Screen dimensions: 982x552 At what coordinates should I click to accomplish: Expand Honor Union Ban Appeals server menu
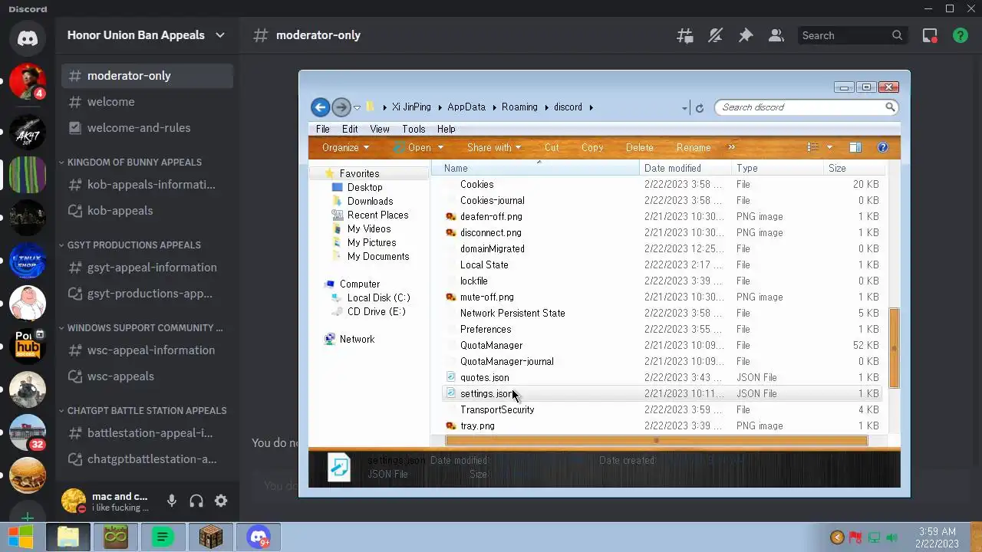pos(220,35)
